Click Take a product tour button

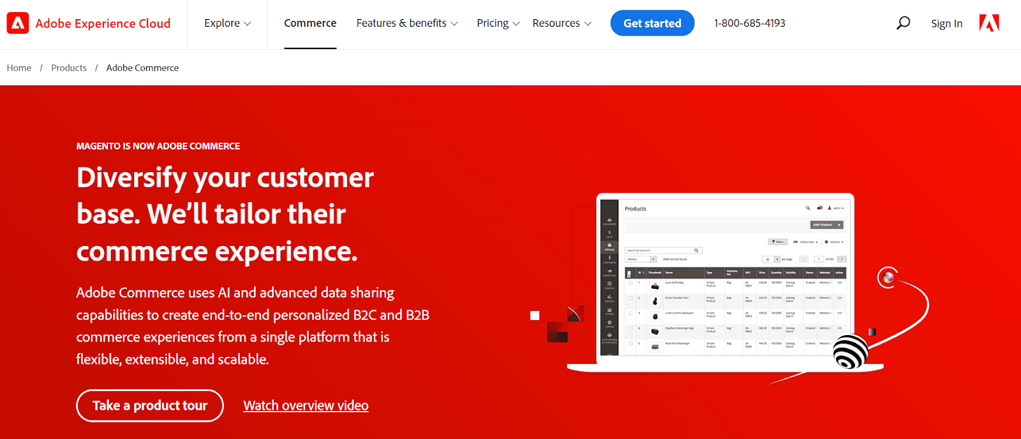(x=150, y=406)
